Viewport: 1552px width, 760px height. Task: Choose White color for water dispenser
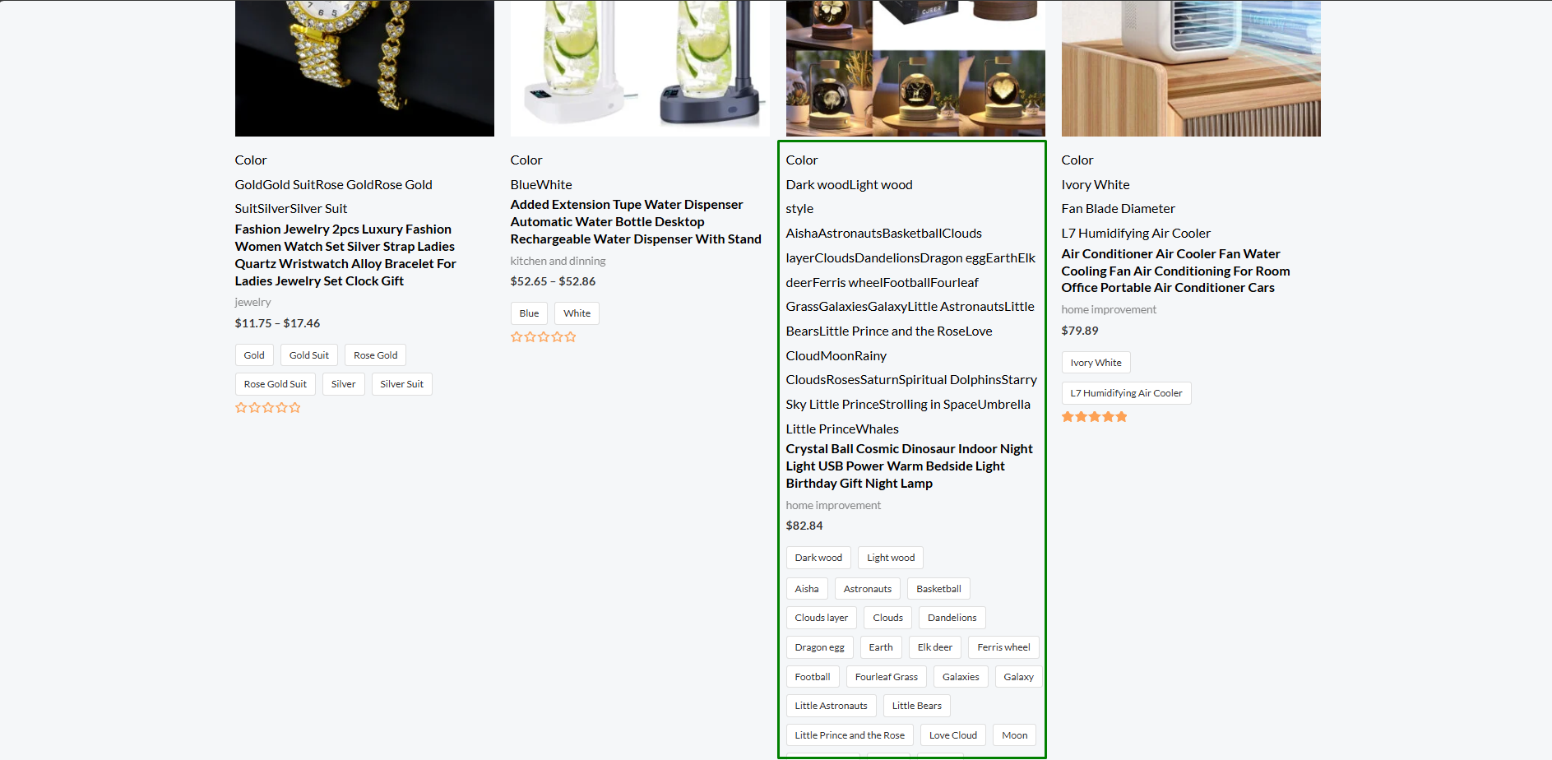[577, 313]
